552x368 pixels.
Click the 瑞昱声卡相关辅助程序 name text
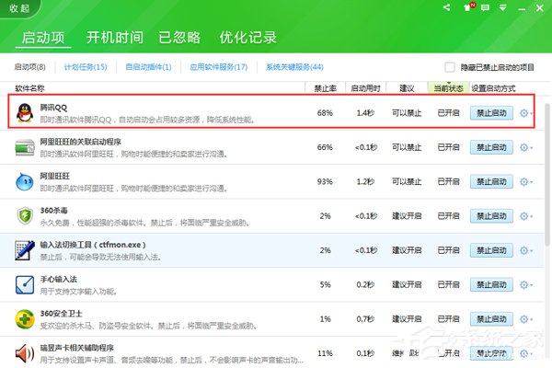(x=76, y=348)
